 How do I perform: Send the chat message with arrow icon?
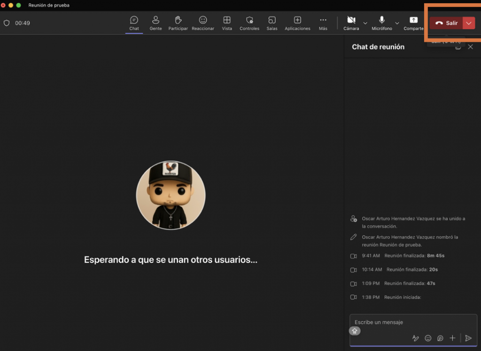point(468,338)
